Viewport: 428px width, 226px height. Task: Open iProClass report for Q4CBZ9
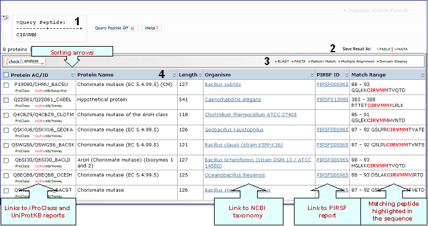pyautogui.click(x=22, y=121)
